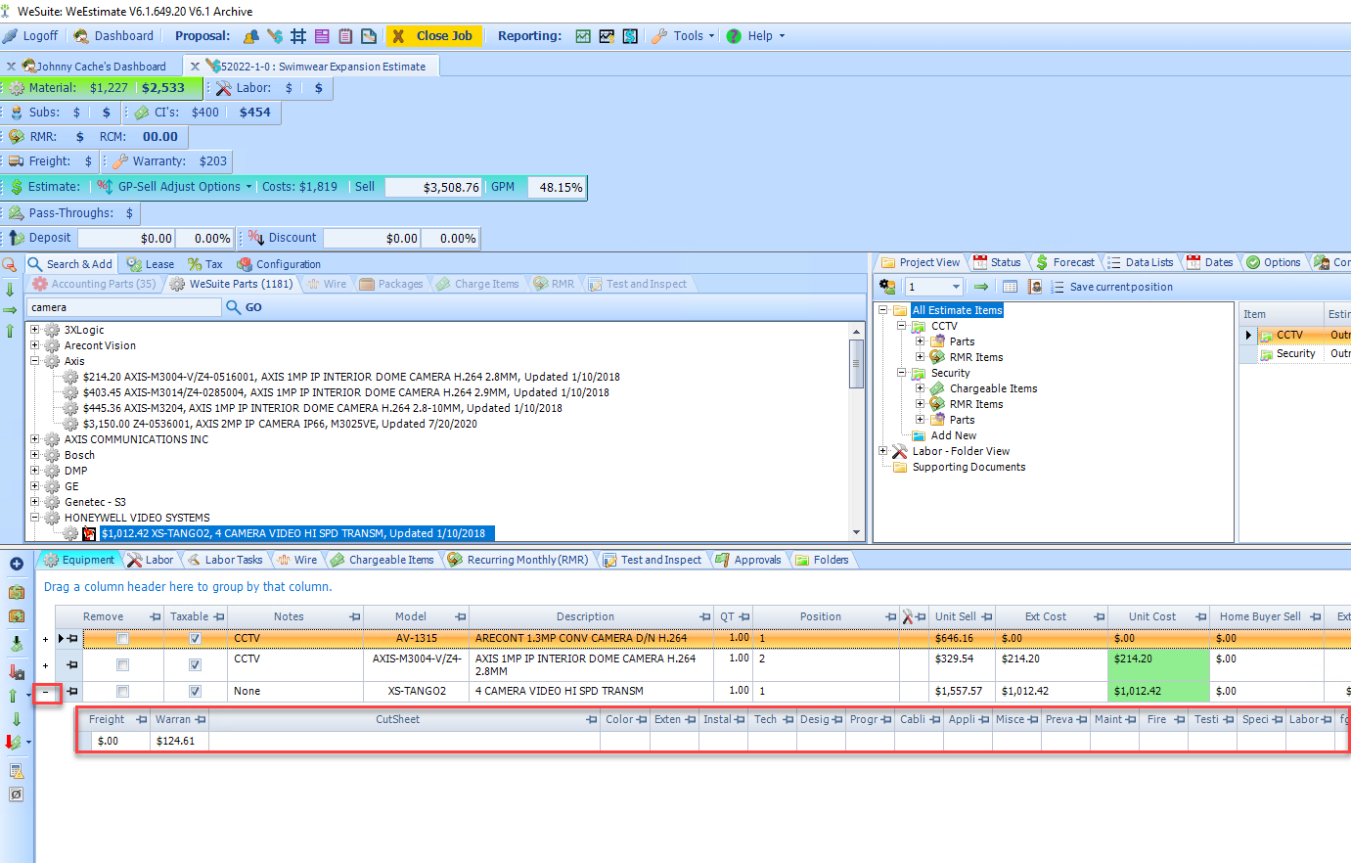Click the camera search input box
This screenshot has width=1351, height=863.
tap(124, 307)
